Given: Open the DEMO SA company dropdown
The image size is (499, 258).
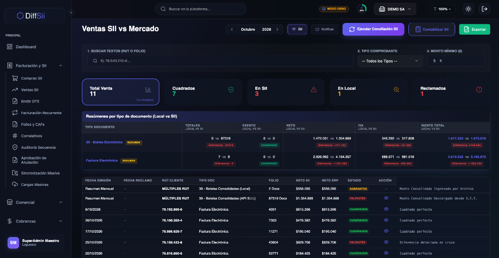Looking at the screenshot, I should 395,9.
